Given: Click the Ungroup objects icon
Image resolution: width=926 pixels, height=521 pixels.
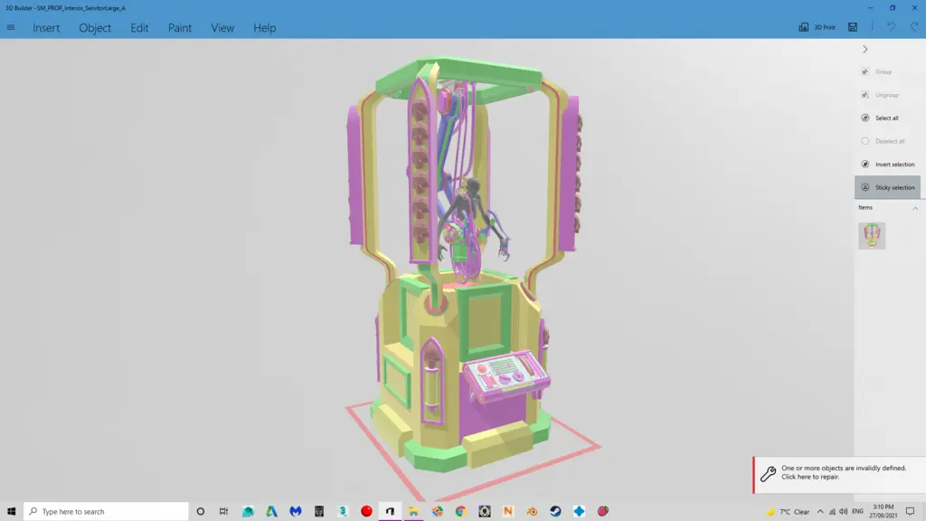Looking at the screenshot, I should (865, 95).
